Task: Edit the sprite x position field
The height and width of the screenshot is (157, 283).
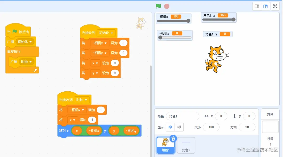Action: click(221, 116)
